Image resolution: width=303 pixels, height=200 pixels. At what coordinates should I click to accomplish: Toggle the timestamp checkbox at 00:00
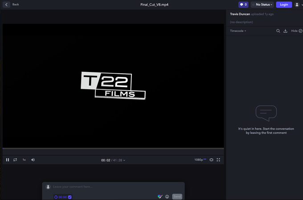point(70,197)
